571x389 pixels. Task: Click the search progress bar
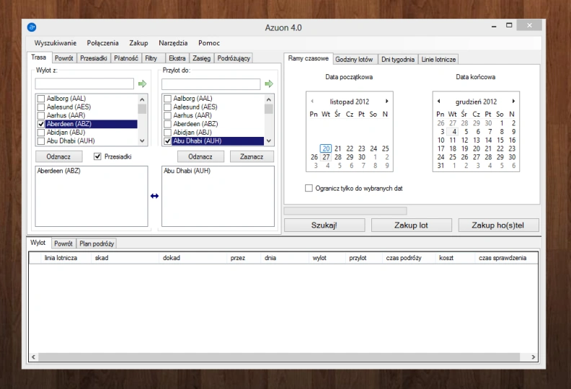click(x=345, y=210)
